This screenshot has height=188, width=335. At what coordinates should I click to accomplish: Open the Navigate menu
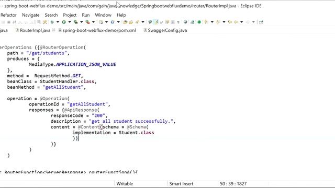point(30,15)
